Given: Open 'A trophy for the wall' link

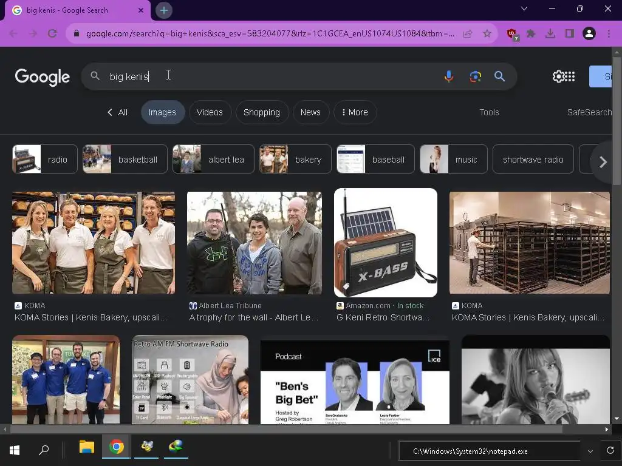Looking at the screenshot, I should point(253,317).
